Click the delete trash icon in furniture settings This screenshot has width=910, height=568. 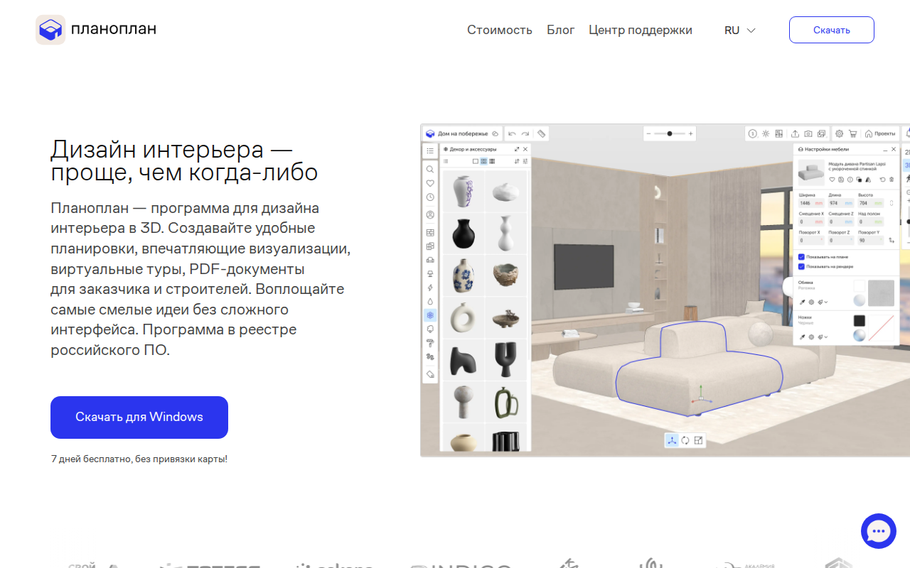(892, 180)
